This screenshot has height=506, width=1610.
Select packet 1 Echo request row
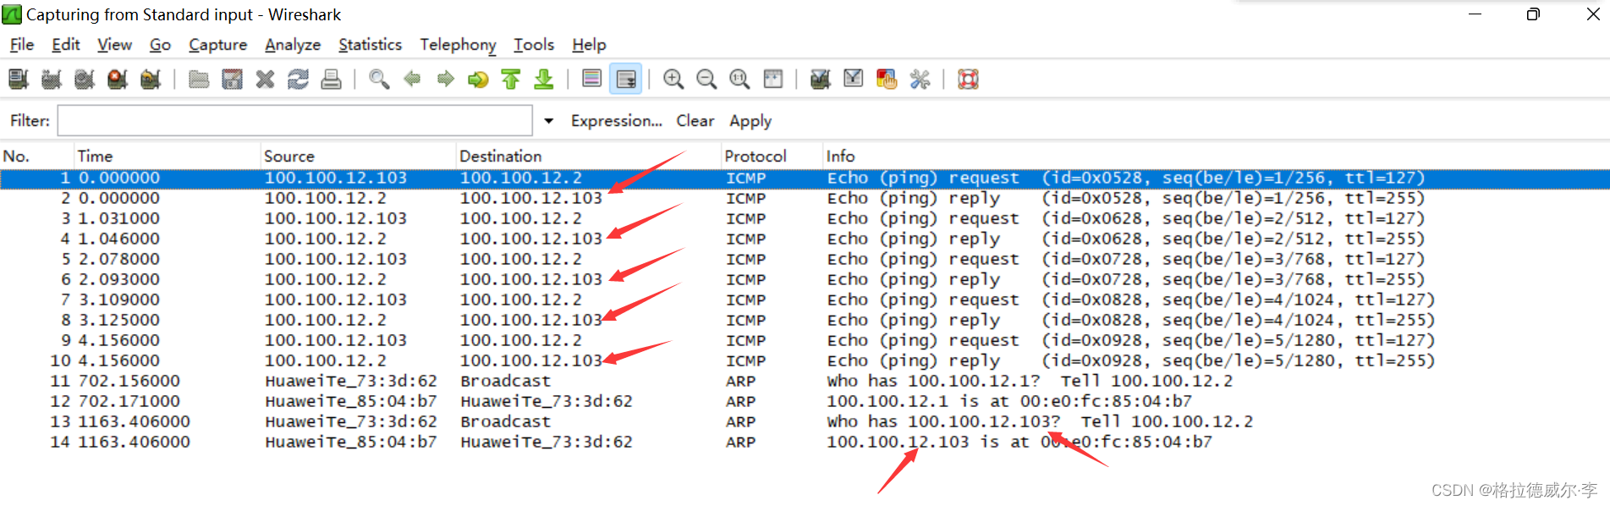point(805,178)
